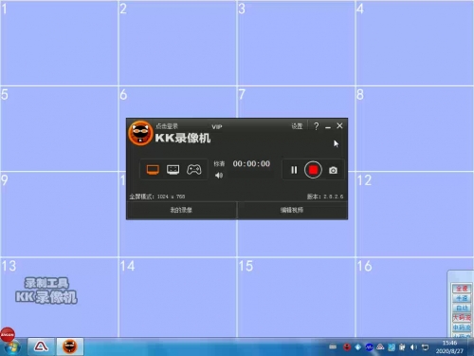
Task: Click the VIP label in KK recorder
Action: point(217,127)
